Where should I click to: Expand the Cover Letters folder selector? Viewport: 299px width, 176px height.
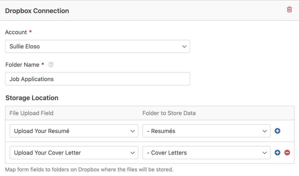tap(206, 152)
